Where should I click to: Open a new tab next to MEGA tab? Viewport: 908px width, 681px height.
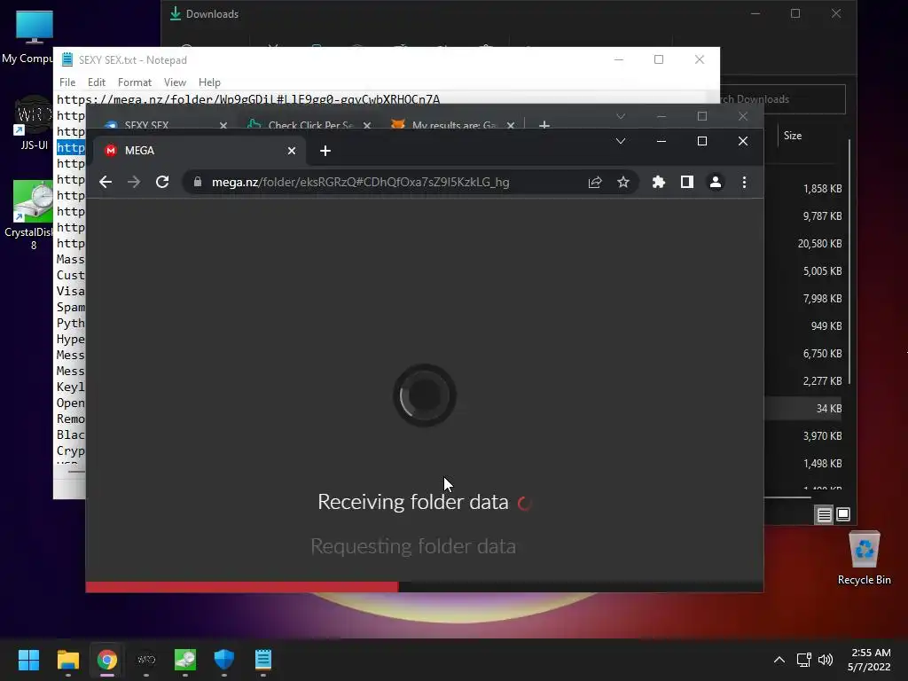[325, 151]
